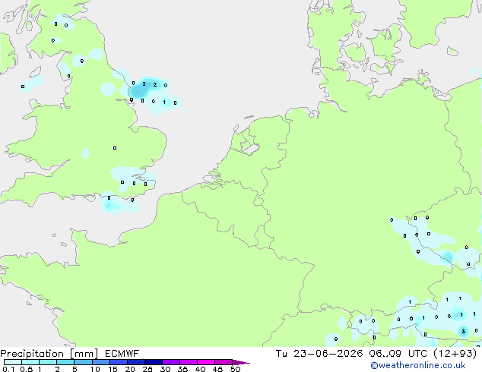
Task: Click the forecast date Tu 23-06-2026 label
Action: pos(319,354)
